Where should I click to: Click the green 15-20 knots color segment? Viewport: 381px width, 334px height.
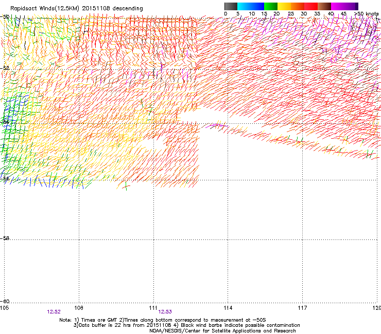point(271,6)
